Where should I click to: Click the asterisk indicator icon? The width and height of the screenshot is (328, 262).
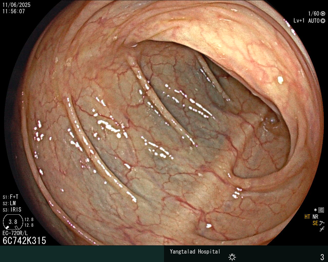315,210
